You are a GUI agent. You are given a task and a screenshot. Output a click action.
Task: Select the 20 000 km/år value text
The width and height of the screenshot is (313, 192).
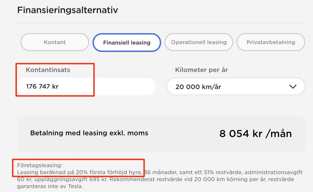click(198, 87)
